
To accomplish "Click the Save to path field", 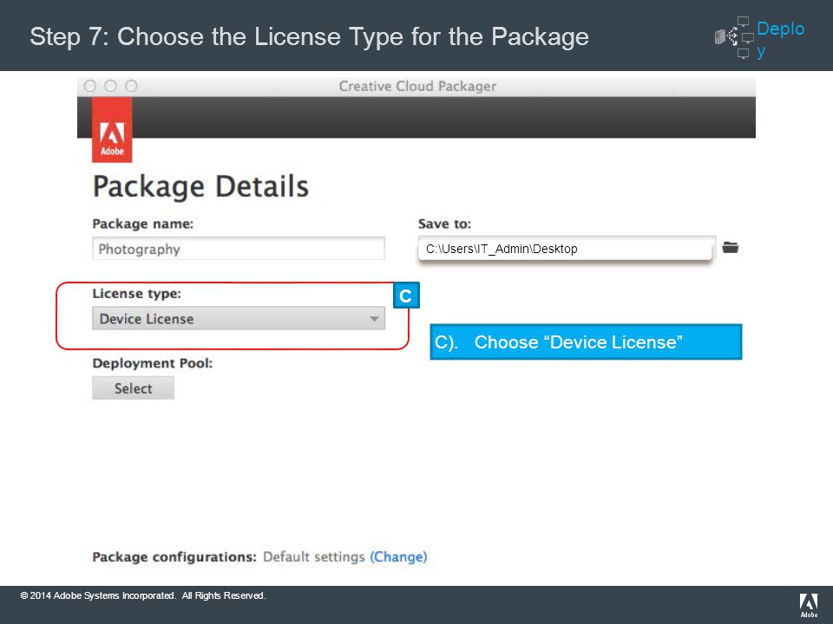I will pyautogui.click(x=565, y=249).
